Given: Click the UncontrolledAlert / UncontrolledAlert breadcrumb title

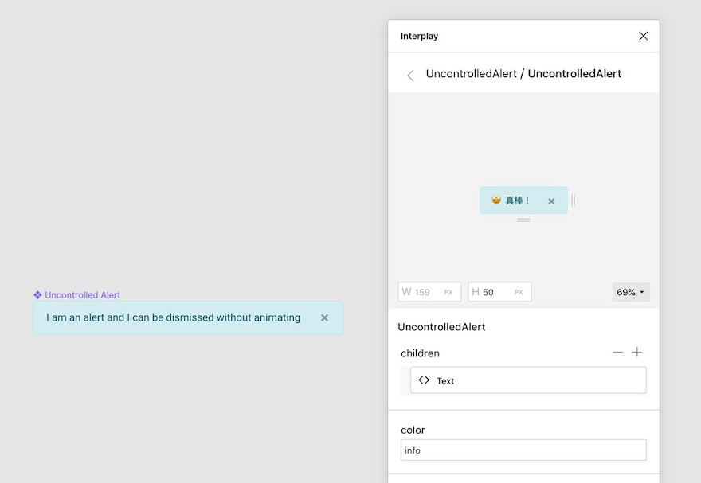Looking at the screenshot, I should click(523, 74).
